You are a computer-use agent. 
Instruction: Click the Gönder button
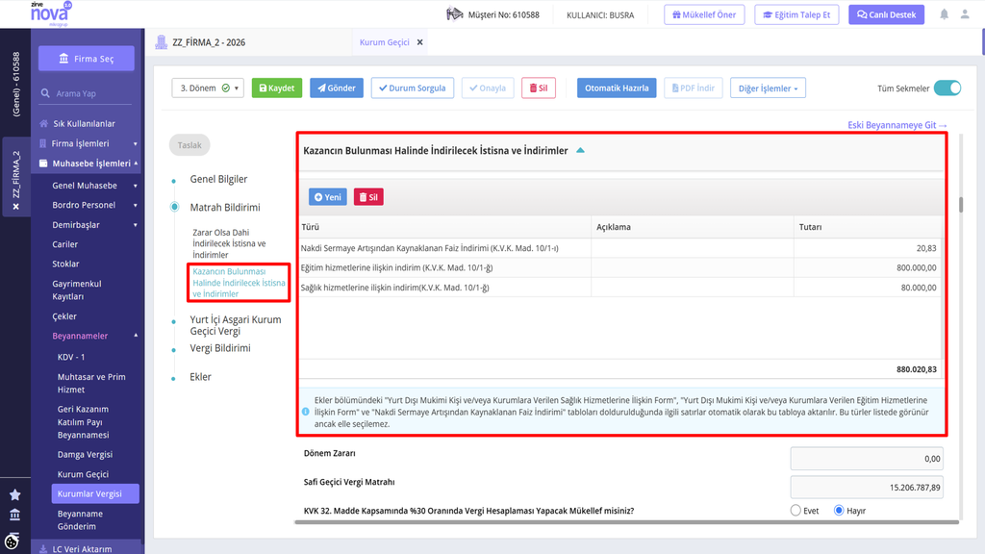click(337, 88)
